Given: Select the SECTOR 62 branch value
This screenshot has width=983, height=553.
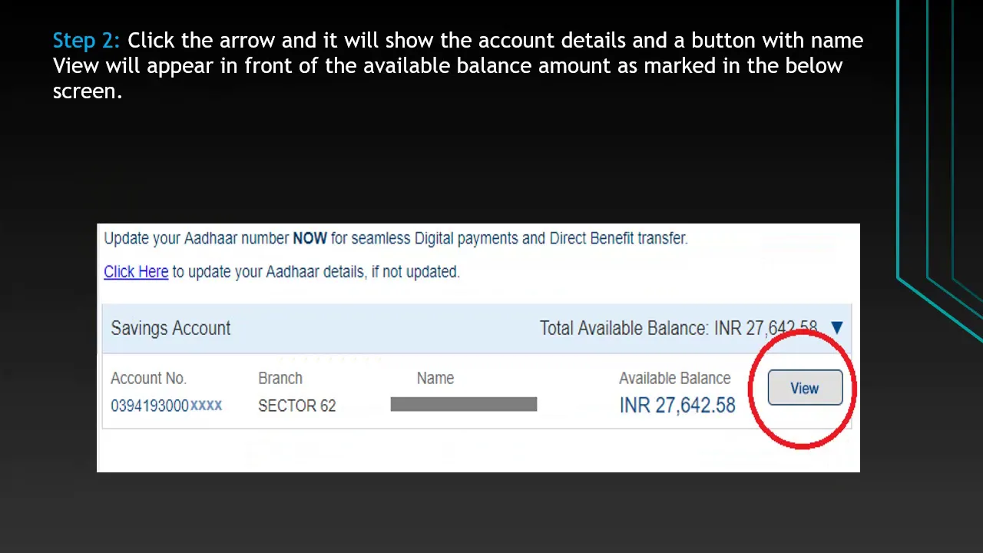Looking at the screenshot, I should 296,406.
